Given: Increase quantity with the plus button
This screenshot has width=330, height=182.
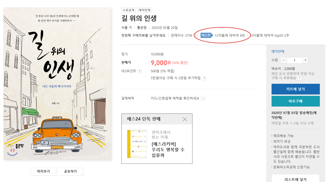Looking at the screenshot, I should click(305, 60).
